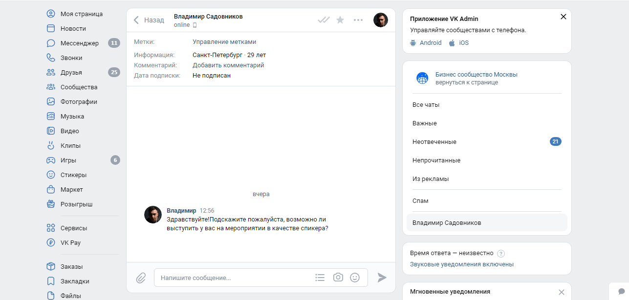Select Важные filter
Screen dimensions: 629x300
[x=487, y=123]
